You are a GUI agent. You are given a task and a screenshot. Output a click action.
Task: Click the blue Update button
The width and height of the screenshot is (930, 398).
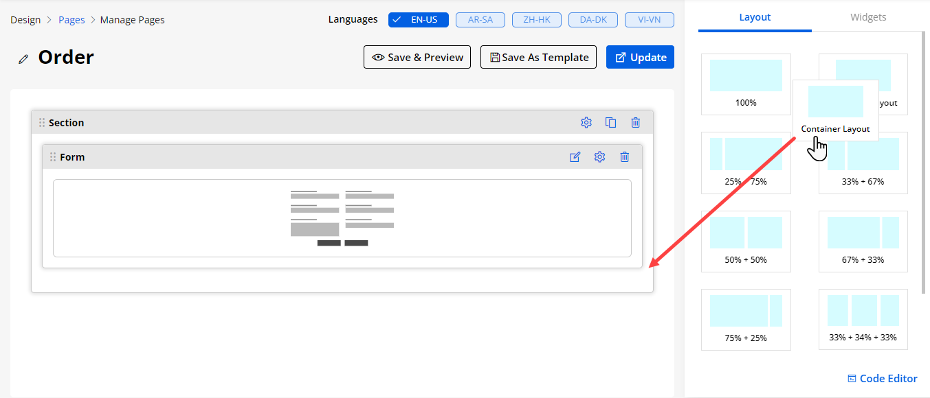[640, 58]
